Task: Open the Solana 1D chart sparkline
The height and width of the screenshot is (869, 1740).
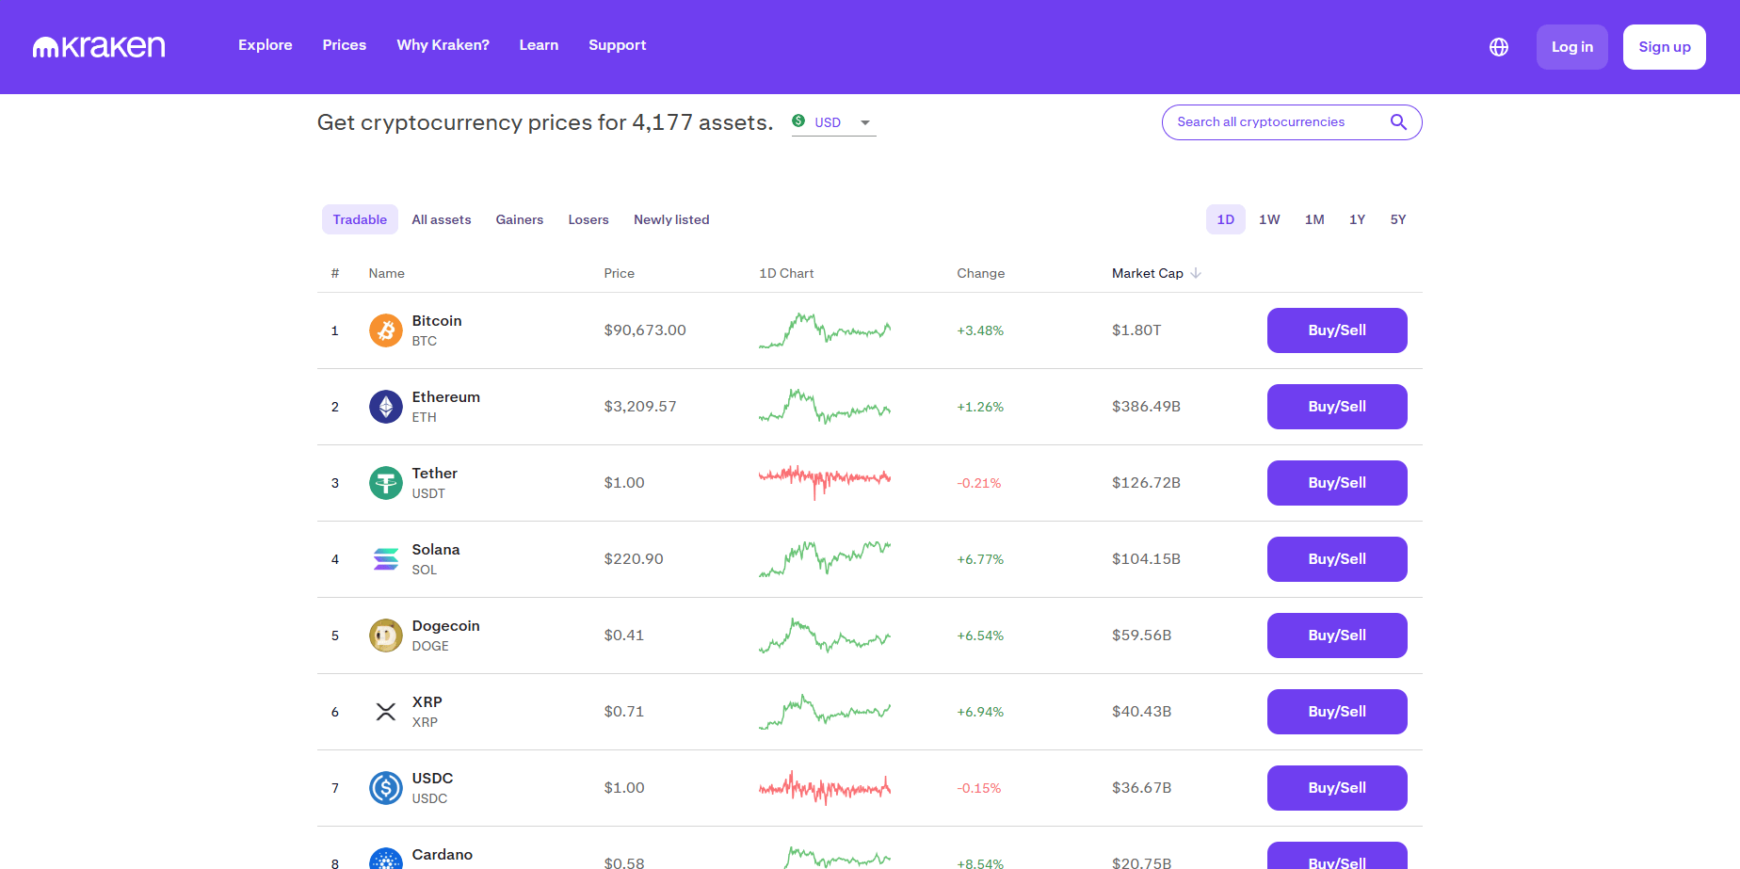Action: click(825, 559)
